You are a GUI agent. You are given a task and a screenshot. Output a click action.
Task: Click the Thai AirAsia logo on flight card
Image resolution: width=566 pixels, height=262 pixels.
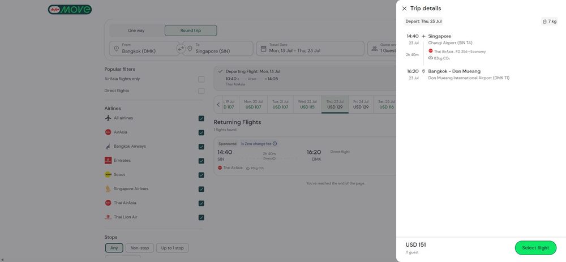pos(220,168)
